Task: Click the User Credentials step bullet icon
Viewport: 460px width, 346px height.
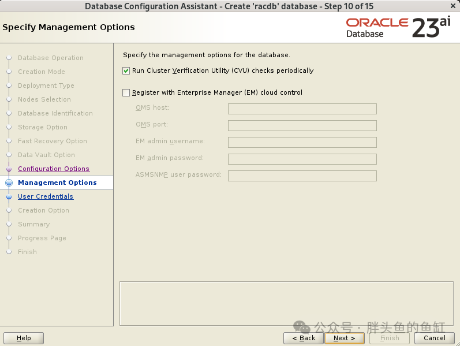Action: point(9,196)
